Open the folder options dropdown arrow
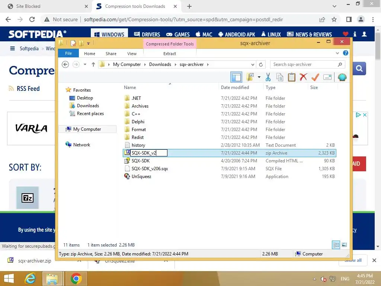The width and height of the screenshot is (381, 286). 259,77
